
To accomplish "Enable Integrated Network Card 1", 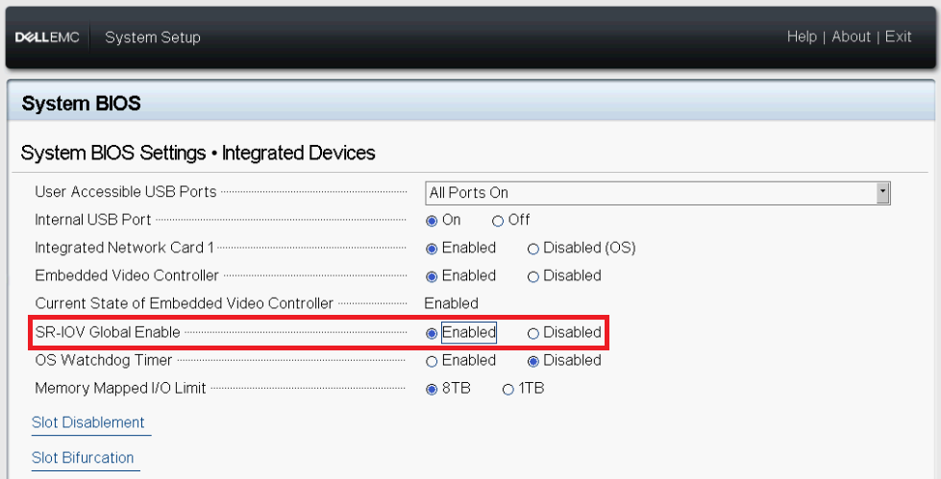I will (x=432, y=248).
